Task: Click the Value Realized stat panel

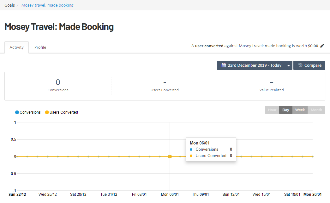Action: 272,86
